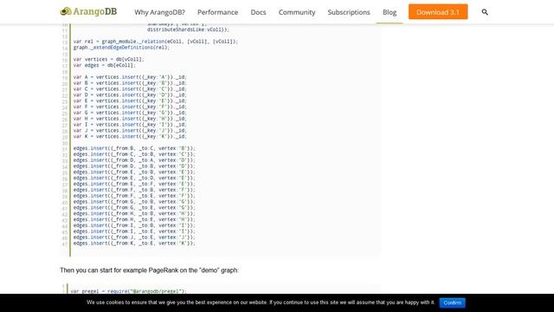This screenshot has height=312, width=554.
Task: Open the search magnifier icon
Action: (485, 12)
